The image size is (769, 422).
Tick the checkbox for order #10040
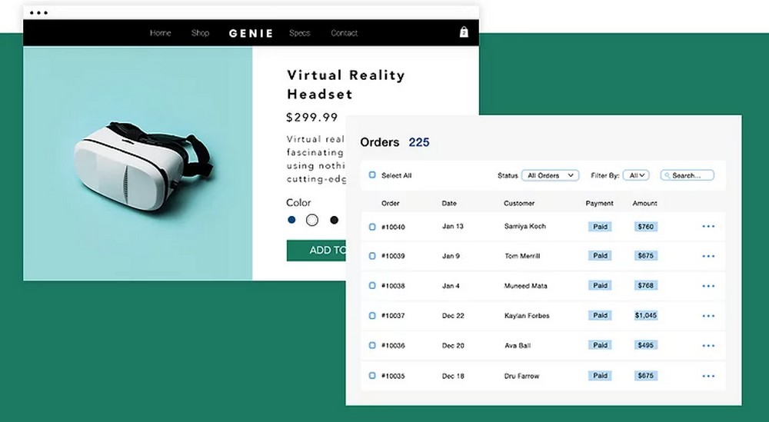click(x=372, y=227)
